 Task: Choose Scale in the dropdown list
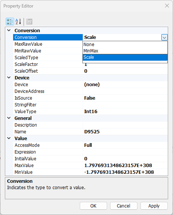click(125, 57)
